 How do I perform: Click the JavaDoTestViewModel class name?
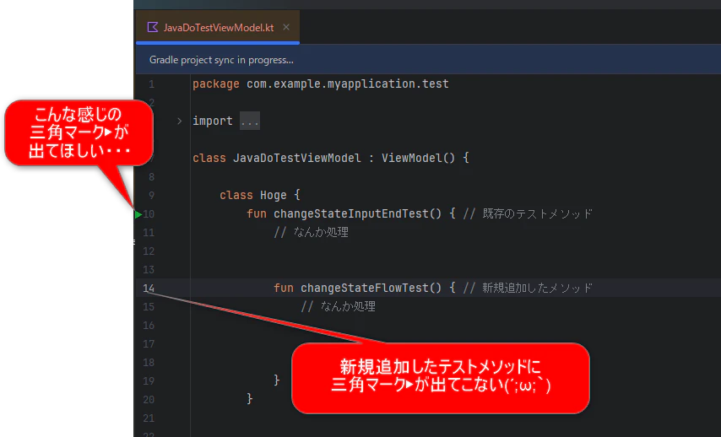(297, 158)
